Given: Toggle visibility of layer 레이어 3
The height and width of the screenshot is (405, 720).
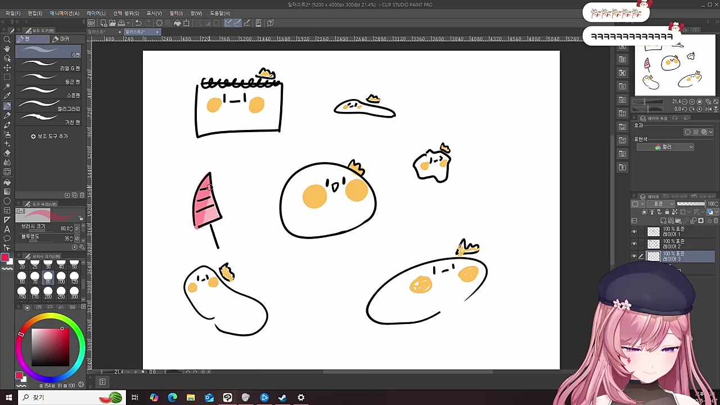Looking at the screenshot, I should (634, 256).
